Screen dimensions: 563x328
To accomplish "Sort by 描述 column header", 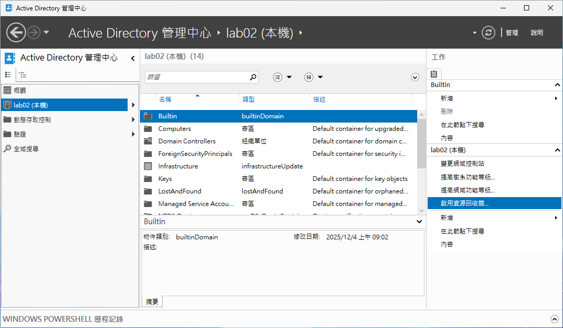I will [x=319, y=99].
